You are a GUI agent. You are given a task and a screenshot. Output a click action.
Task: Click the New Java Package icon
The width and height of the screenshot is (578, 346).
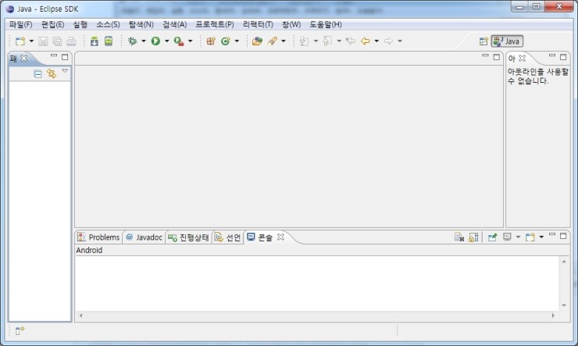210,41
